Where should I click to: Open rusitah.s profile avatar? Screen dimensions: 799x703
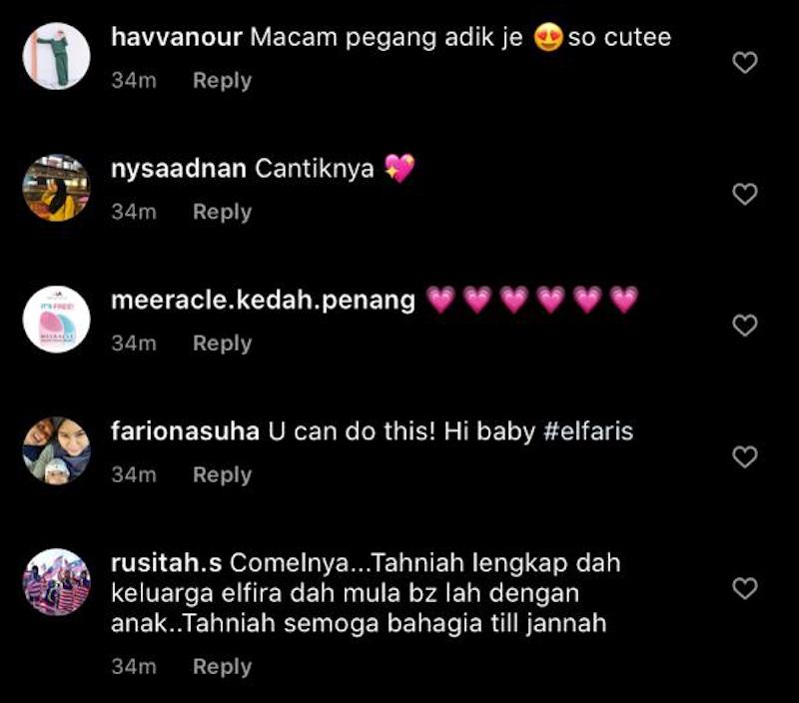[x=57, y=582]
